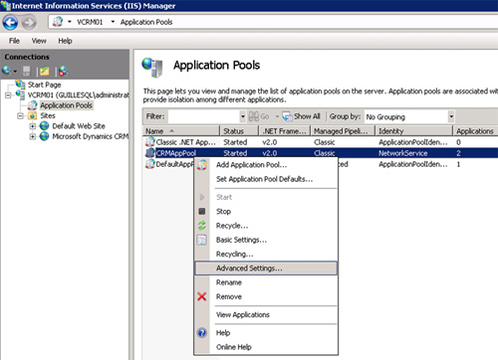Image resolution: width=498 pixels, height=360 pixels.
Task: Click the Stop square icon in context menu
Action: point(202,211)
